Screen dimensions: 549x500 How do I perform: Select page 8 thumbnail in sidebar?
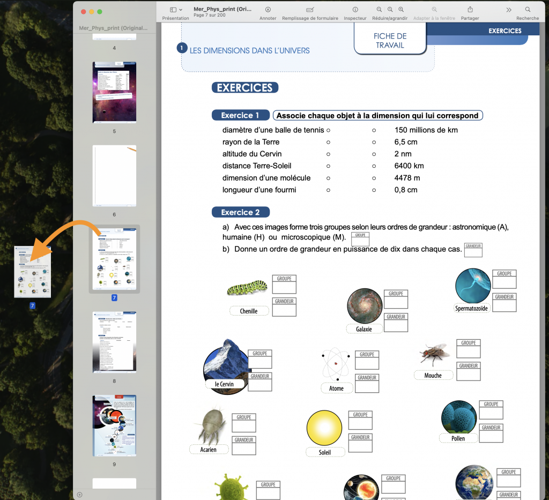point(115,342)
